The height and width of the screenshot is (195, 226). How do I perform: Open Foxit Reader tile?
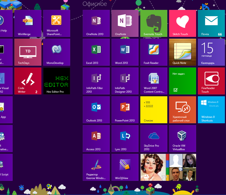click(154, 52)
